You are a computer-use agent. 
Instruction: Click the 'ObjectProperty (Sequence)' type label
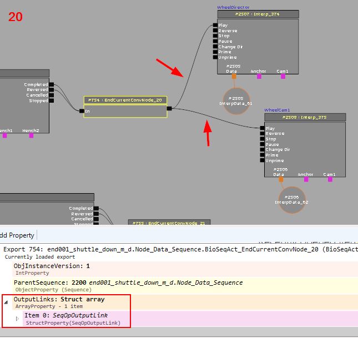(53, 290)
